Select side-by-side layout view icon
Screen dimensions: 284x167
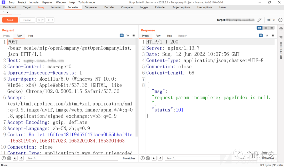pos(260,28)
